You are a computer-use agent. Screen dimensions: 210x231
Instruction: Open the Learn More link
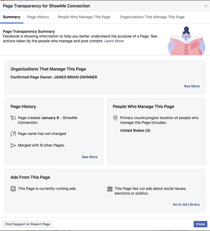(x=114, y=41)
